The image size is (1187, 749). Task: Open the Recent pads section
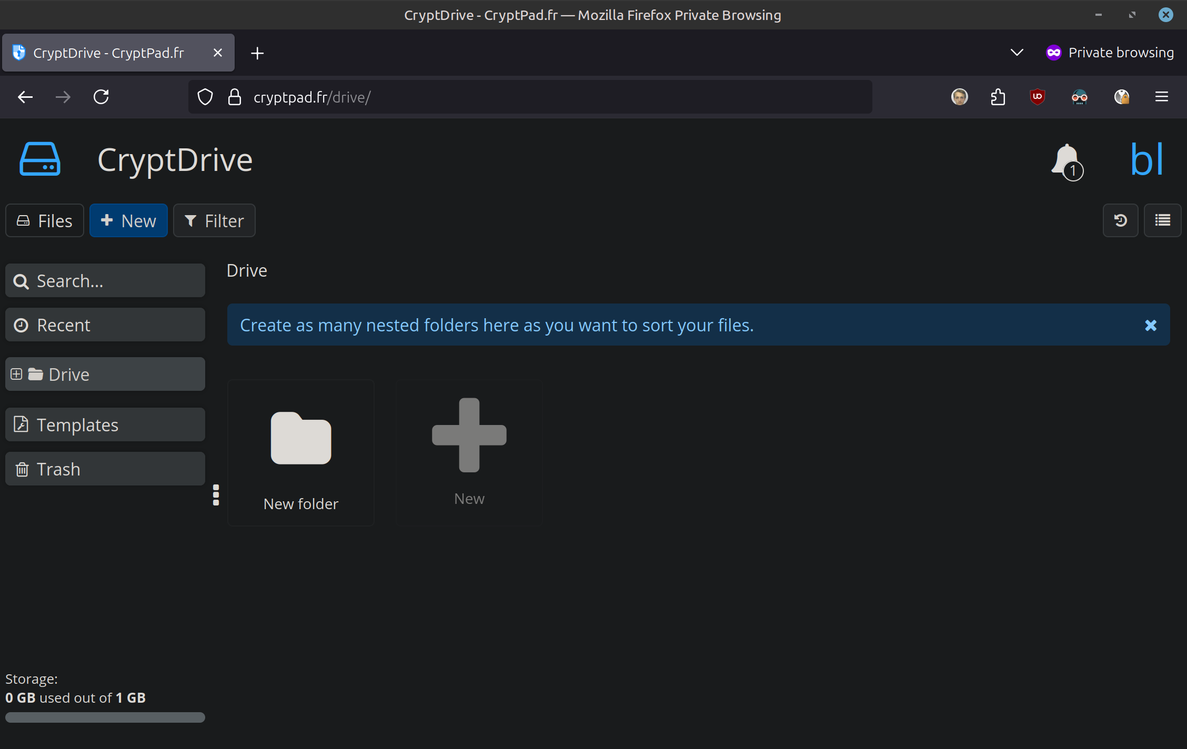pos(105,325)
